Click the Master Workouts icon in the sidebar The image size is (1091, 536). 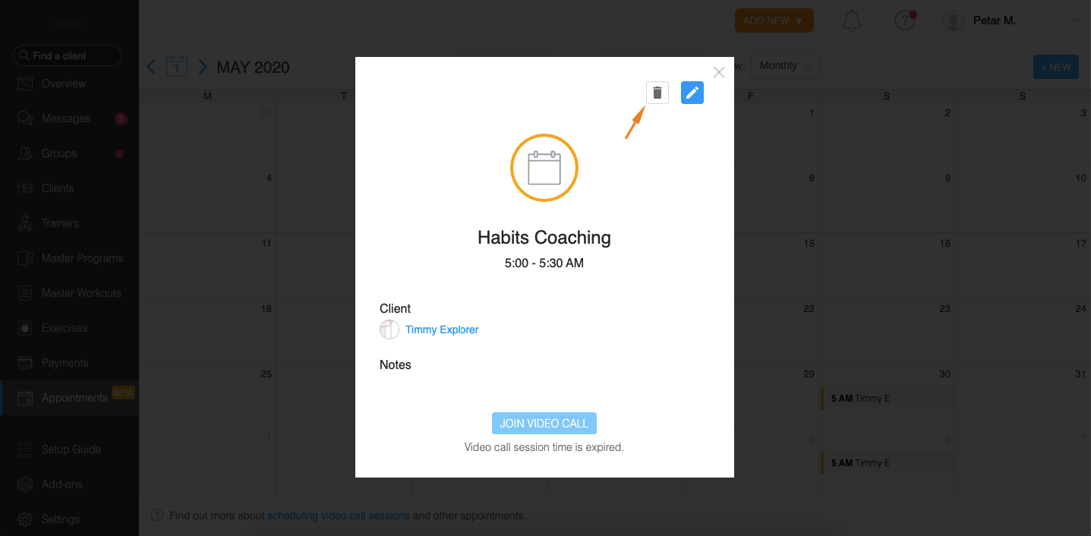[x=25, y=293]
